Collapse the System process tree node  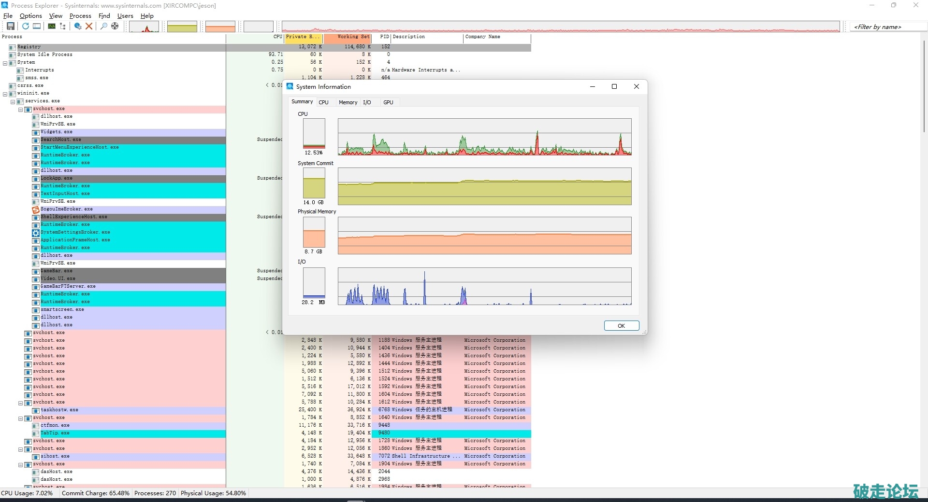click(x=5, y=63)
